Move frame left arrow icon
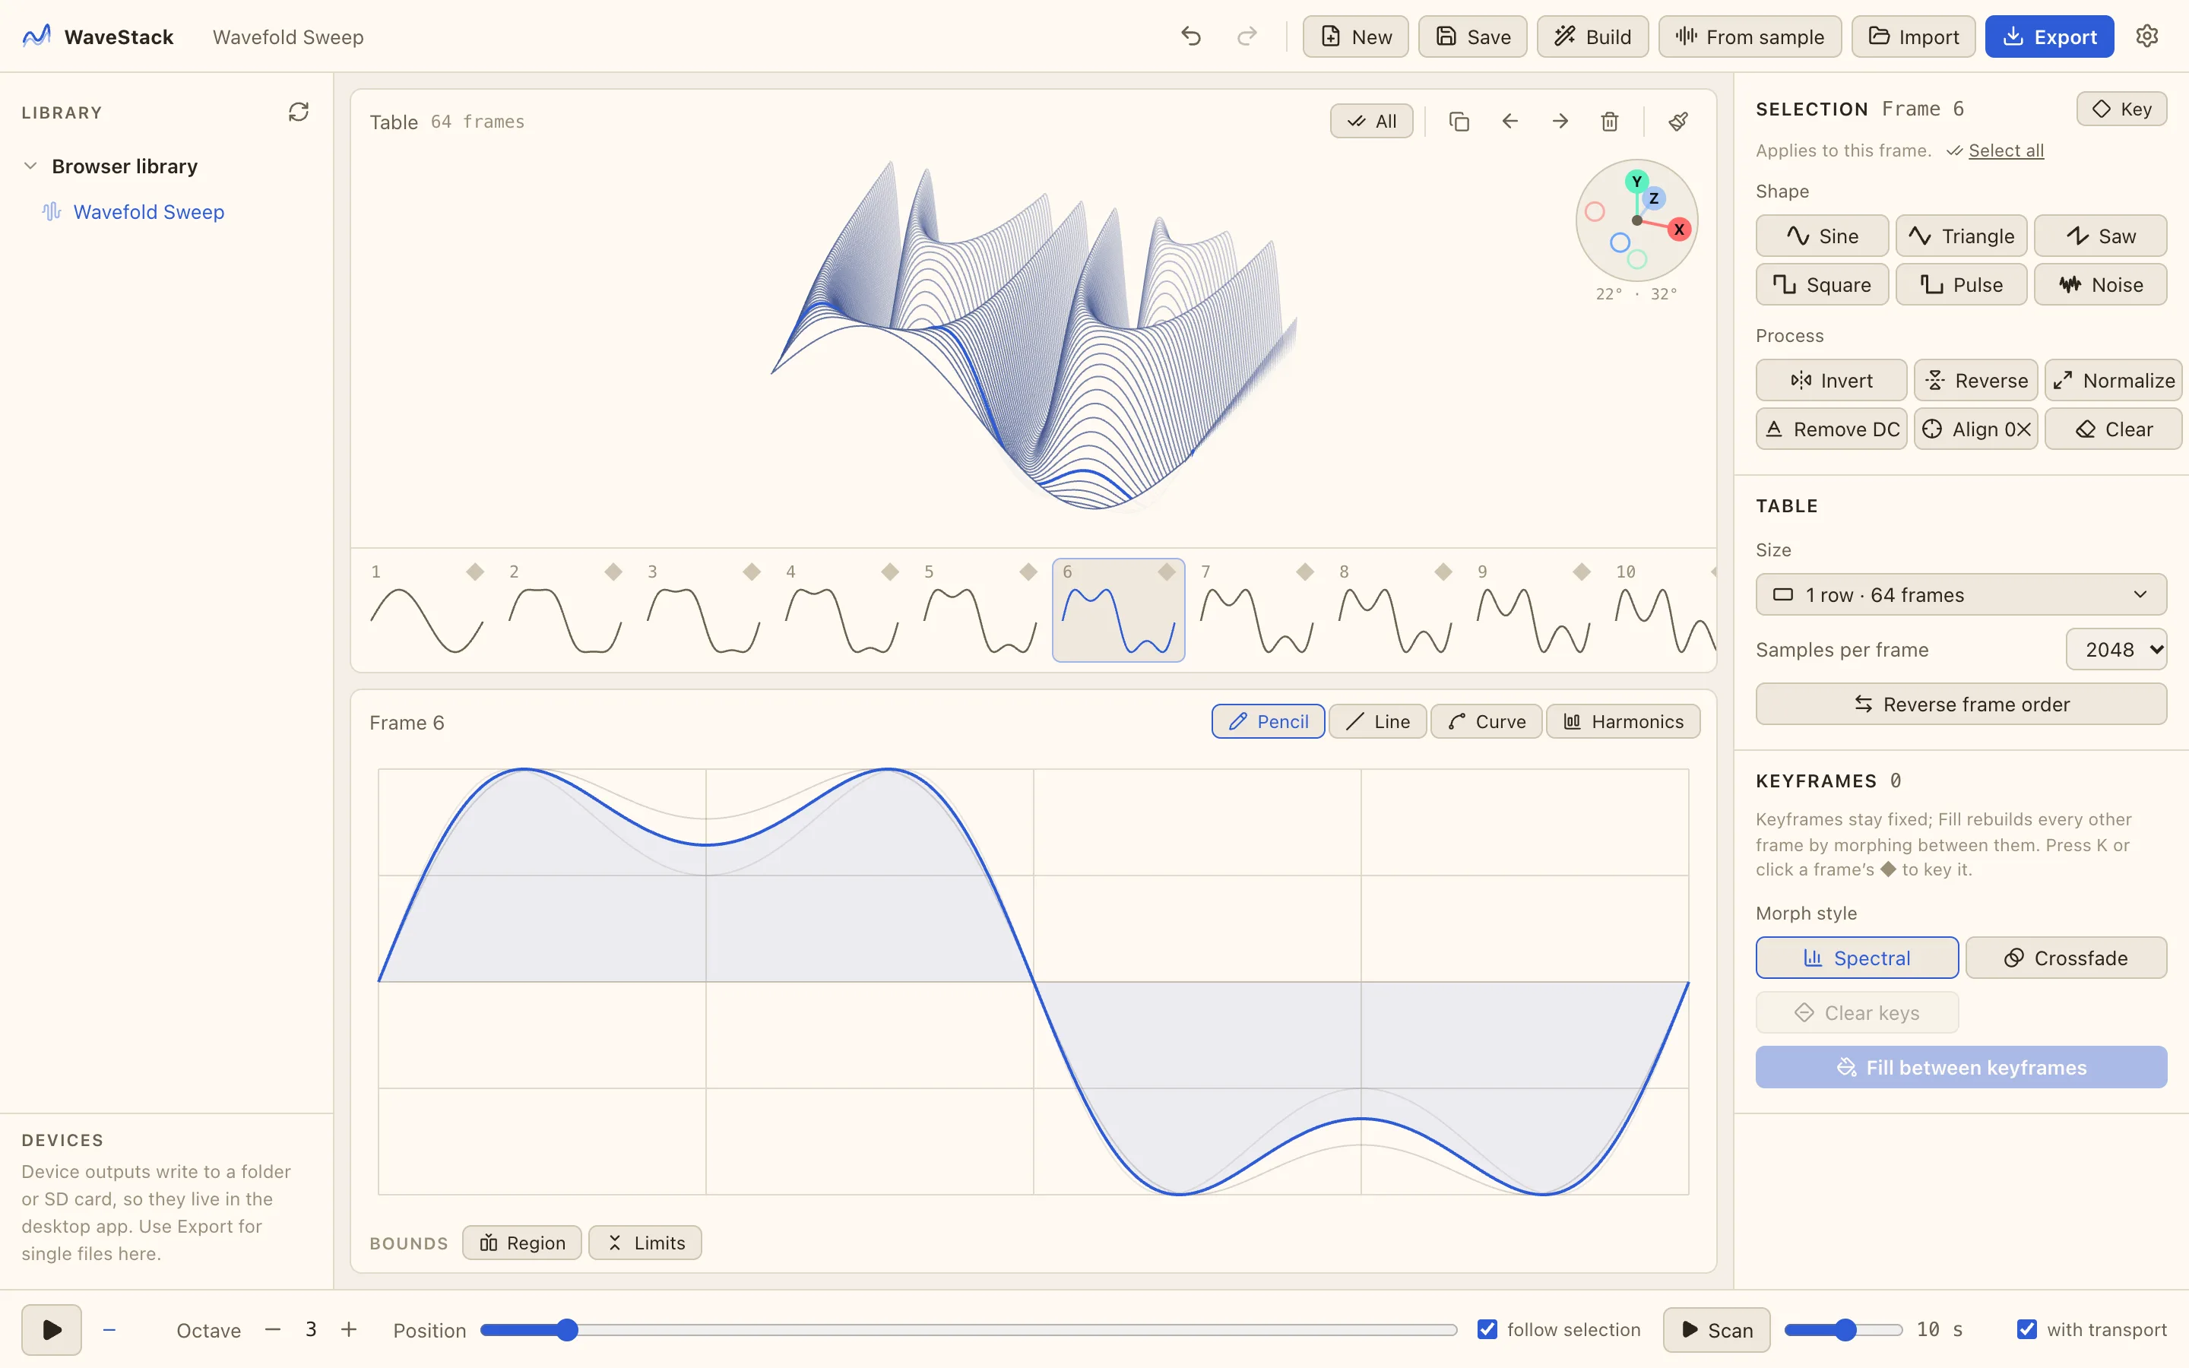This screenshot has height=1368, width=2189. pyautogui.click(x=1509, y=122)
